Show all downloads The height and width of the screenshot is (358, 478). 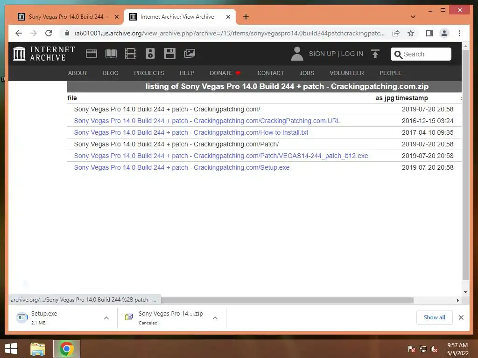(x=434, y=317)
